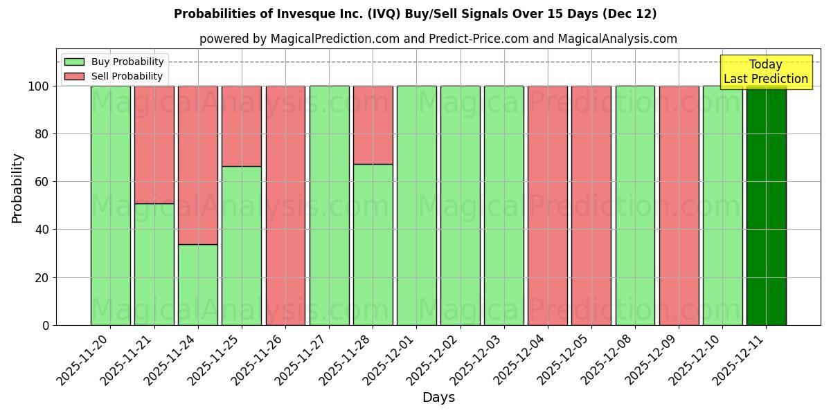Click the chart title text
The height and width of the screenshot is (415, 831).
(415, 12)
